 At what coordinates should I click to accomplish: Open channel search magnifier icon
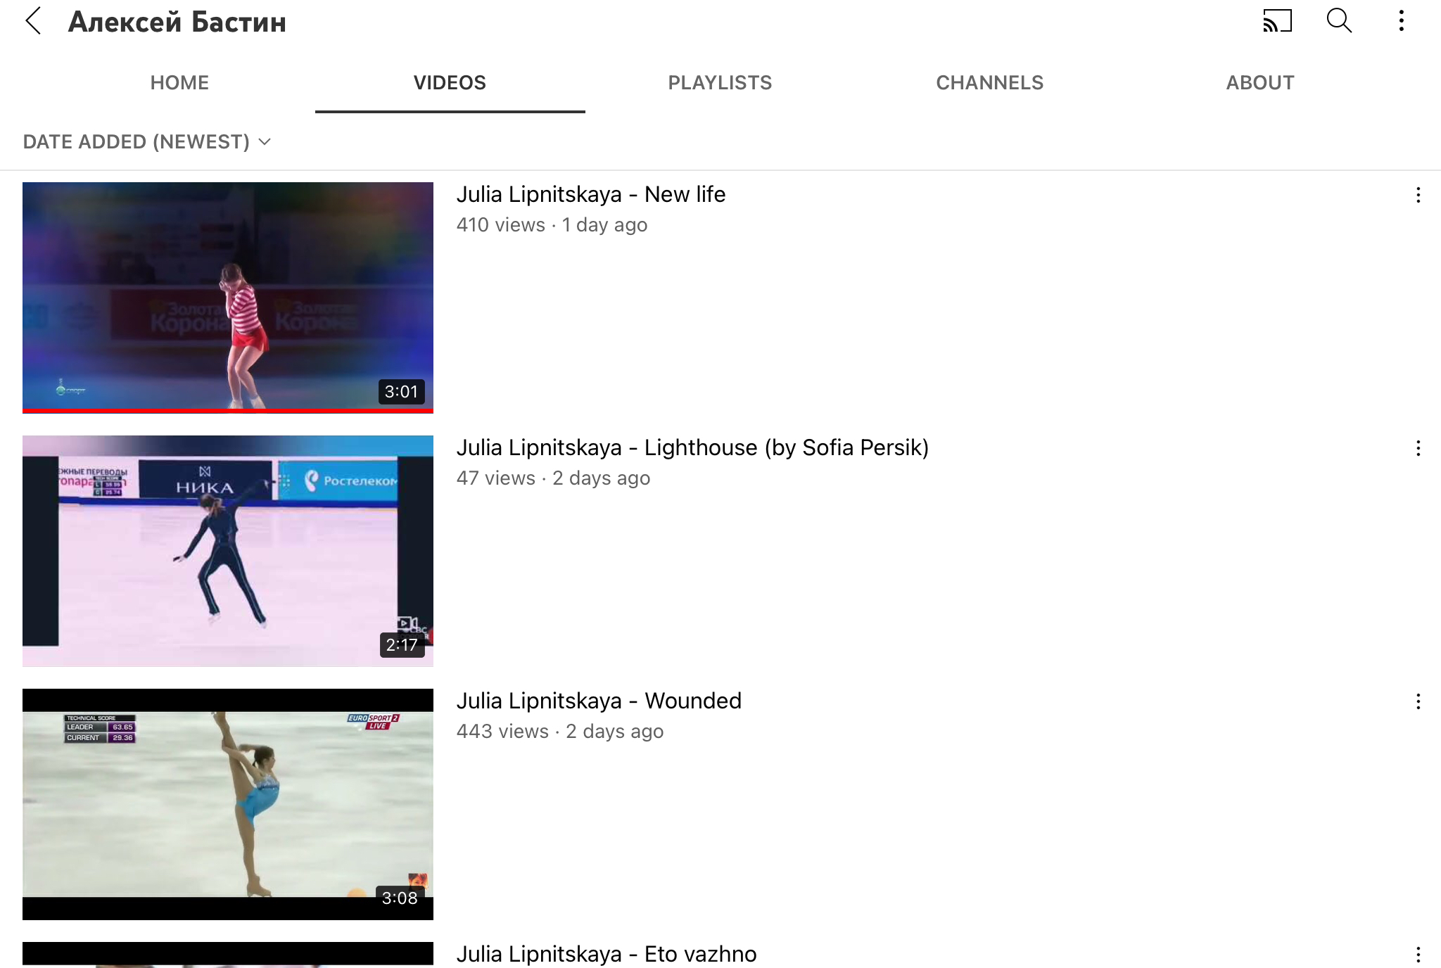click(1339, 21)
